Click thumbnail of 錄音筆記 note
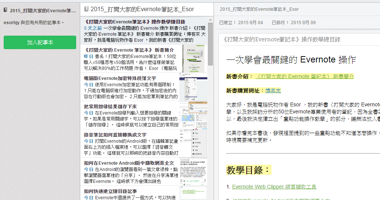The width and height of the screenshot is (380, 200). click(x=194, y=143)
